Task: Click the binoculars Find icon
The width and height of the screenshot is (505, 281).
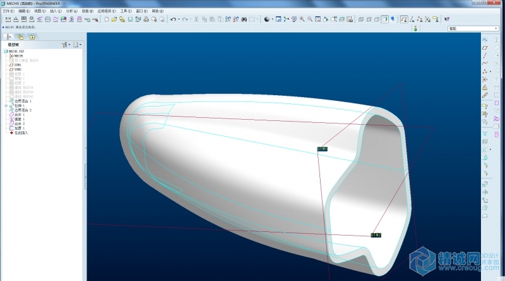Action: pyautogui.click(x=244, y=20)
